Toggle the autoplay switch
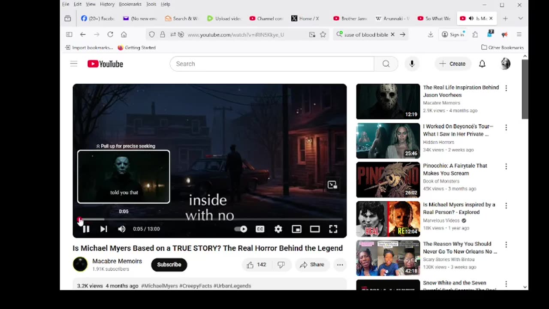The height and width of the screenshot is (309, 549). 241,229
